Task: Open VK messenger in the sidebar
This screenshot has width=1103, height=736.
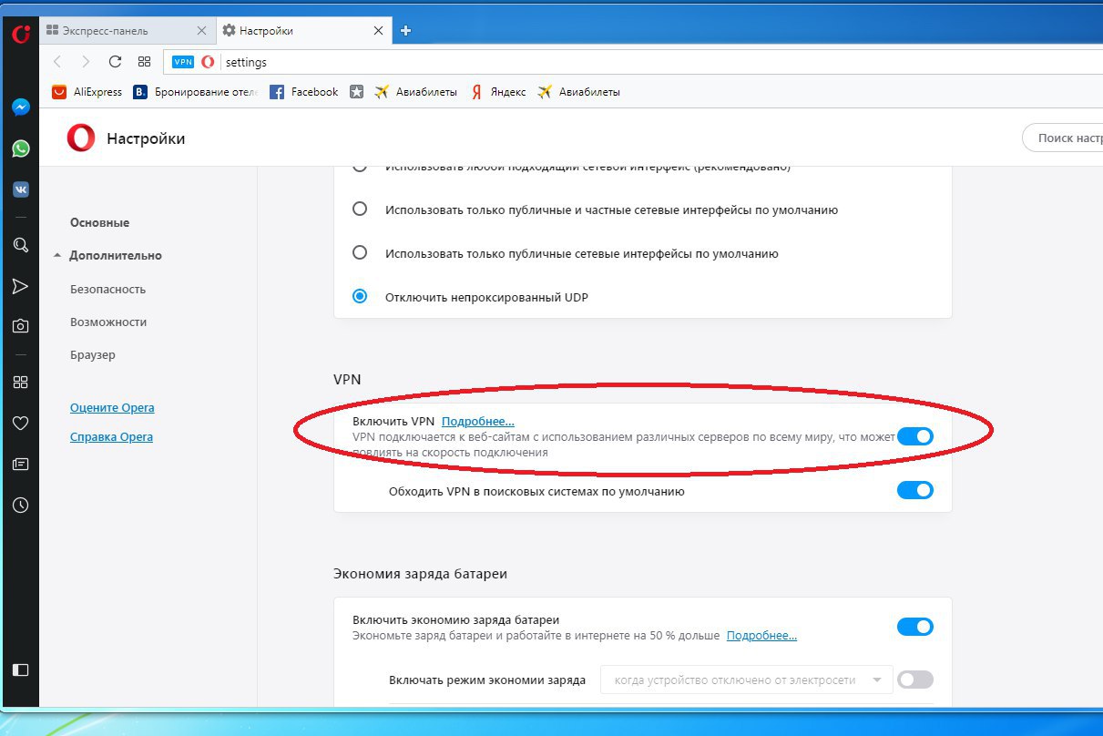Action: [x=20, y=189]
